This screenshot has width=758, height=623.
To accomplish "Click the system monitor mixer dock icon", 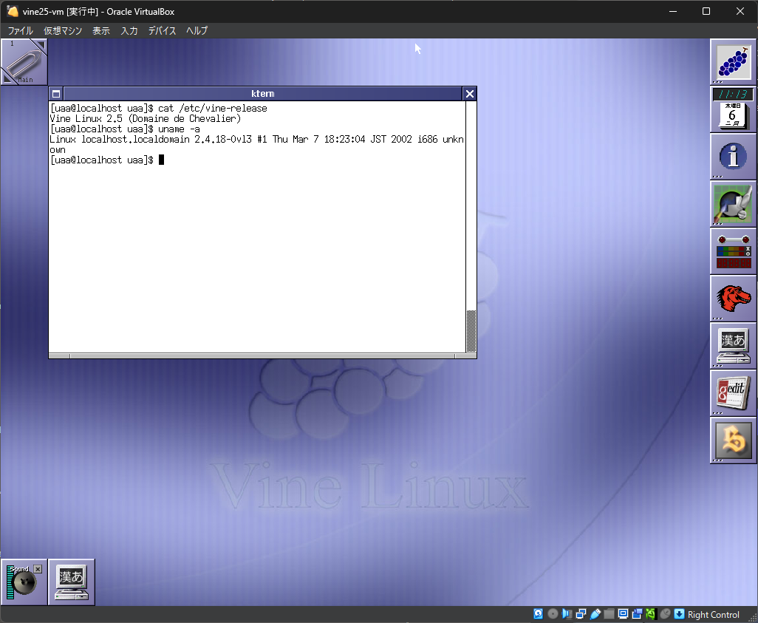I will (733, 251).
